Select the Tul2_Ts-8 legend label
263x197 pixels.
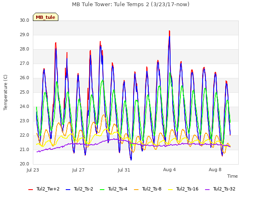[x=152, y=189]
